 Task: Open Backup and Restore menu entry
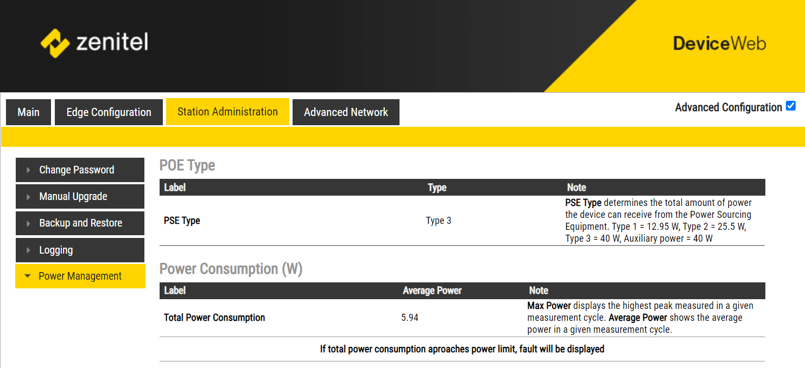[x=80, y=223]
